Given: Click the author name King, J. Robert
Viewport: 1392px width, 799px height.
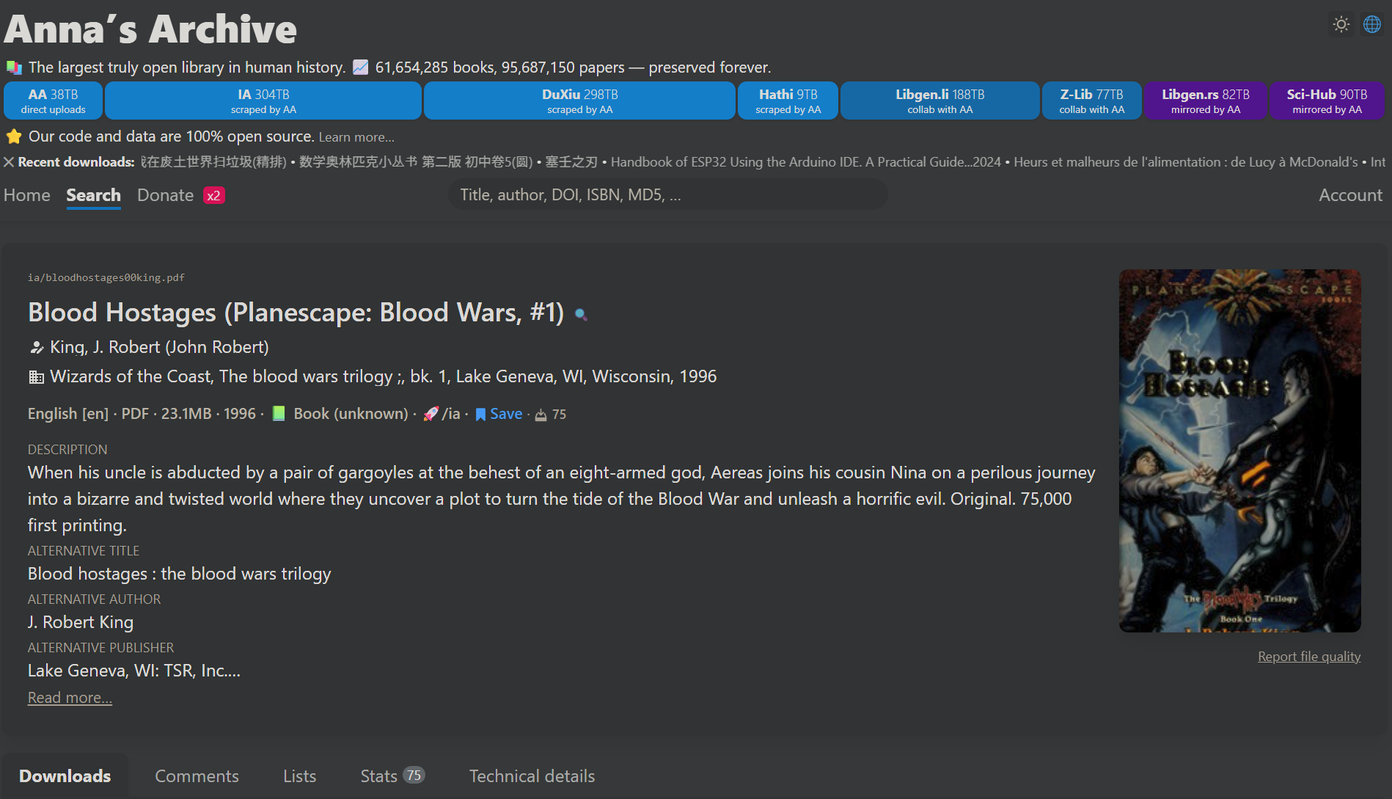Looking at the screenshot, I should coord(159,347).
